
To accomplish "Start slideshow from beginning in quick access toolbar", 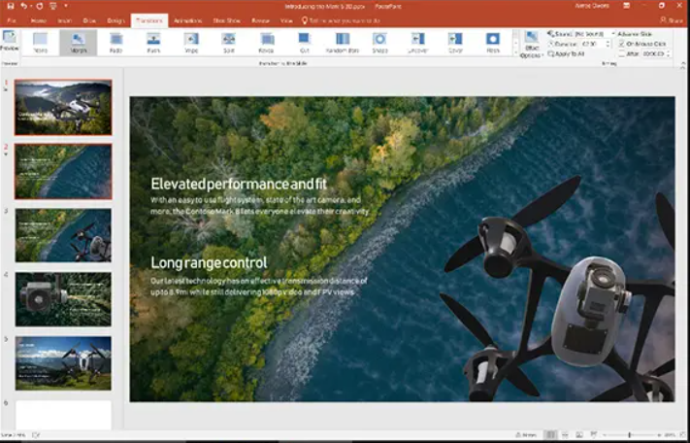I will [52, 6].
